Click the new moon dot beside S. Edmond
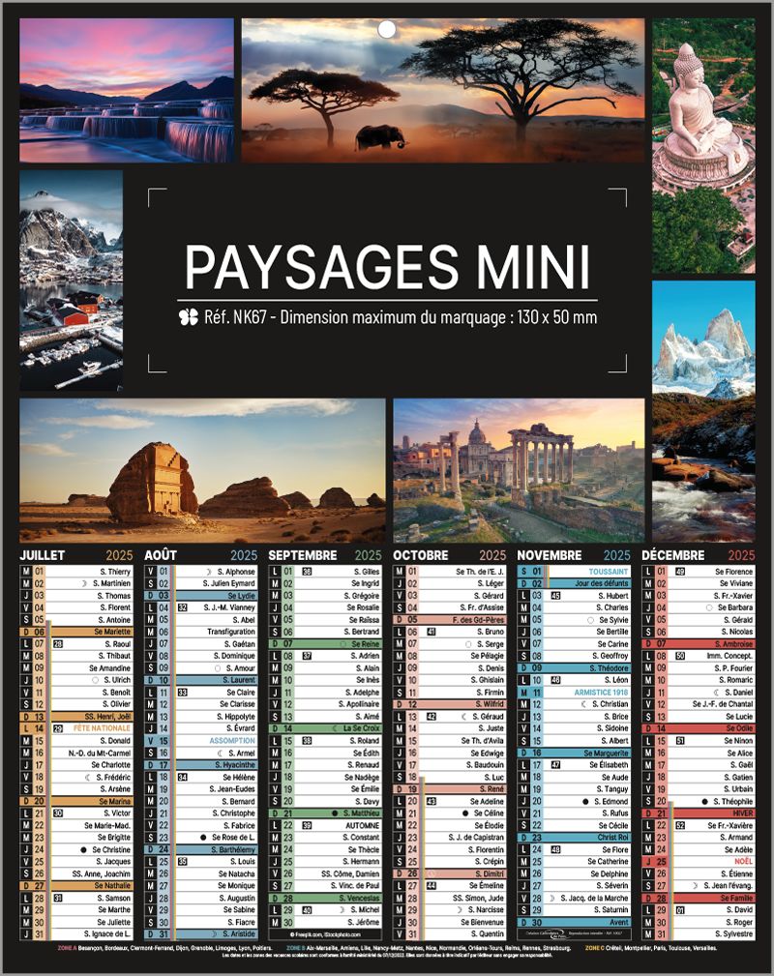774x976 pixels. point(585,802)
